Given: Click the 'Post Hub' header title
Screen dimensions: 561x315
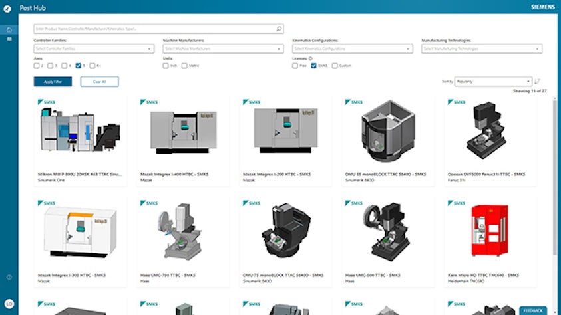Looking at the screenshot, I should click(33, 8).
